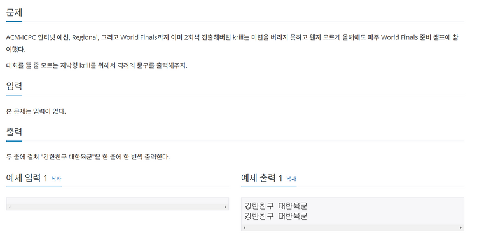Select the 문제 section heading

tap(14, 13)
